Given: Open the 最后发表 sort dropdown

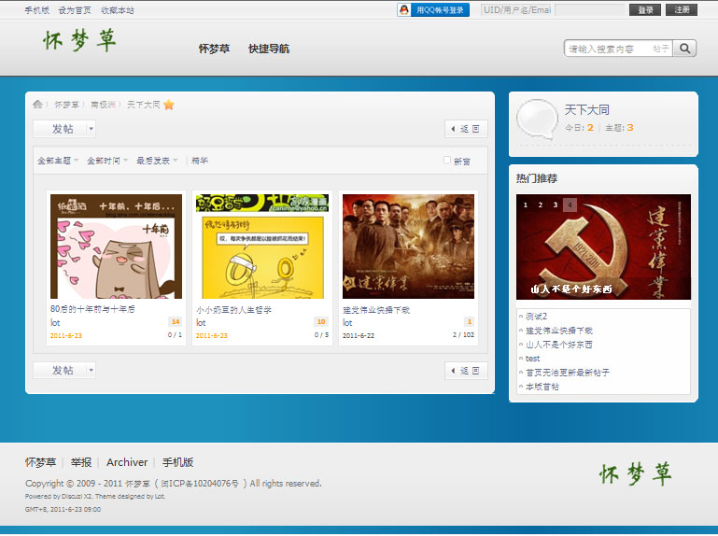Looking at the screenshot, I should pos(157,161).
